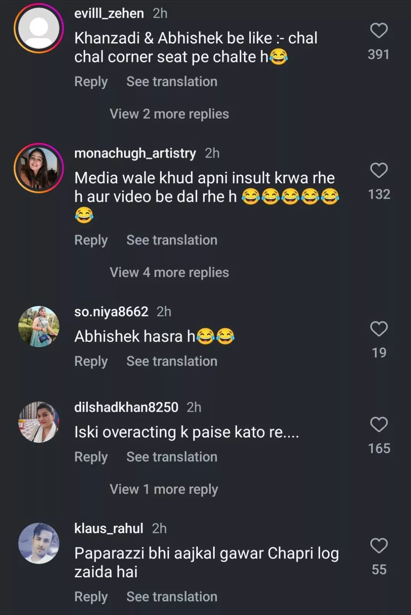The height and width of the screenshot is (615, 411).
Task: Like evilll_zehen's comment with the heart
Action: 379,31
